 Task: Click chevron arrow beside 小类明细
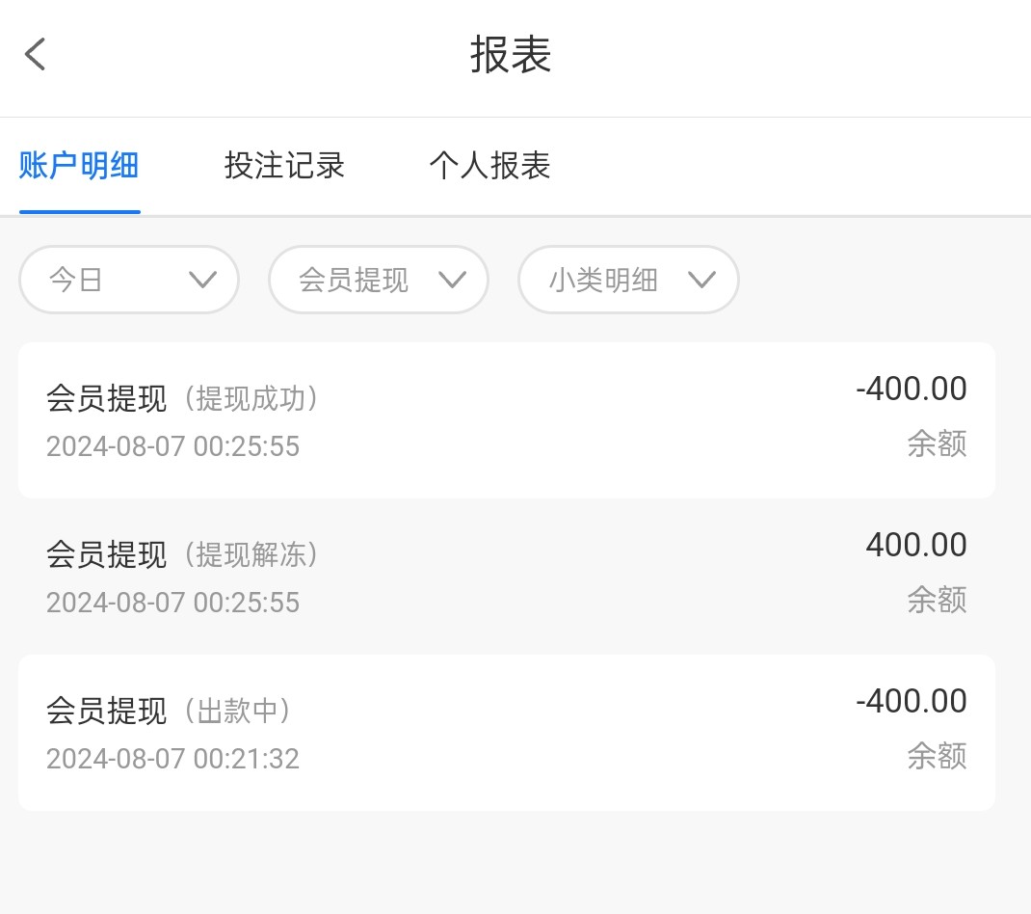point(702,280)
